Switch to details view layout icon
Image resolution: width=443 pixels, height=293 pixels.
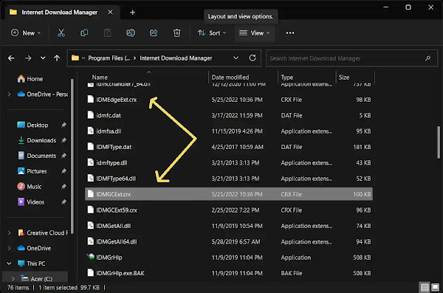coord(425,288)
